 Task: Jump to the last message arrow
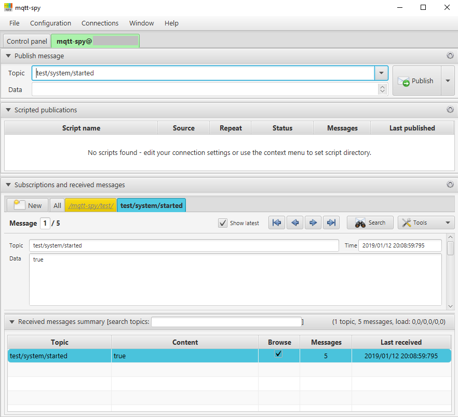tap(331, 223)
